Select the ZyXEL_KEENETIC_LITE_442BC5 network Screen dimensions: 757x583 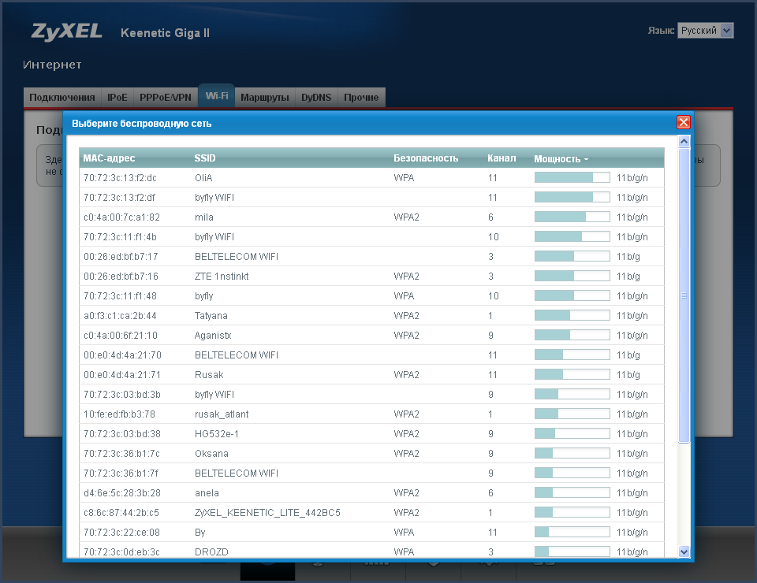point(371,513)
